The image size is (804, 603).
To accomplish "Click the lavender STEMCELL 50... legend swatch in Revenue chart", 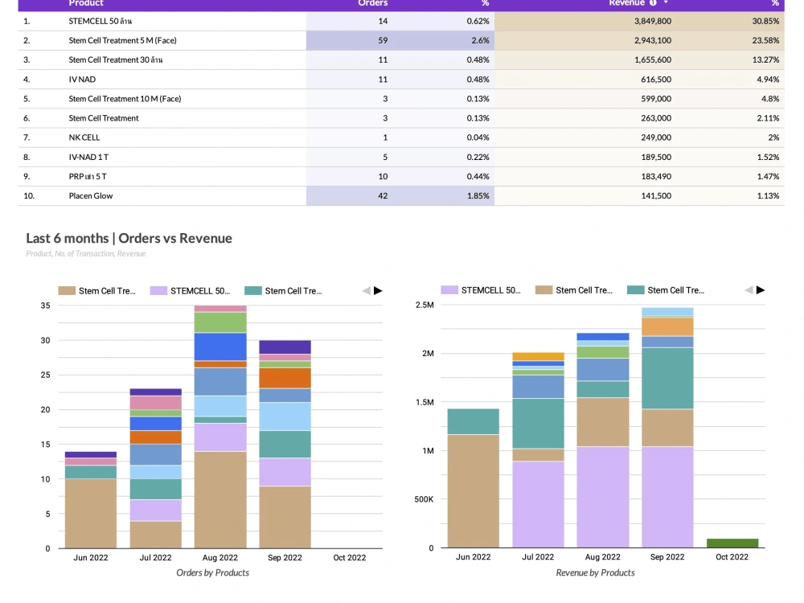I will [x=449, y=290].
